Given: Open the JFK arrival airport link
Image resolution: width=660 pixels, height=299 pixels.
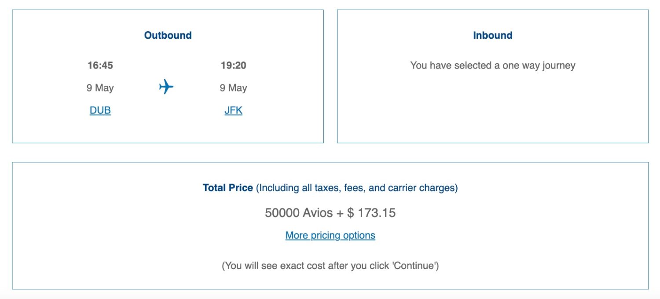Looking at the screenshot, I should click(233, 110).
